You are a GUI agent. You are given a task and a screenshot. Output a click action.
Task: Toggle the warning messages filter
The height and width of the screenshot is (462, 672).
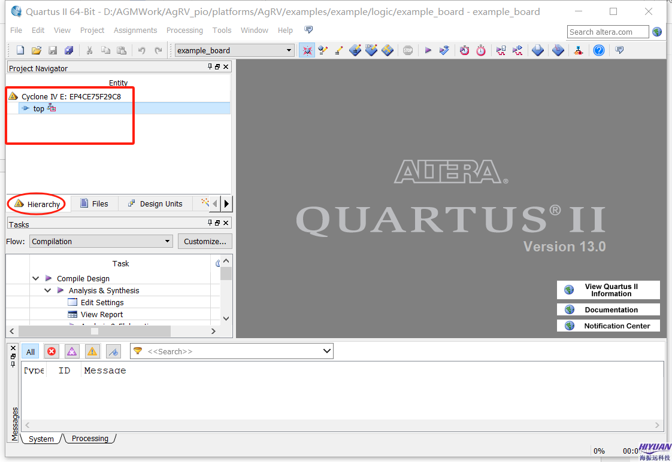(x=92, y=351)
